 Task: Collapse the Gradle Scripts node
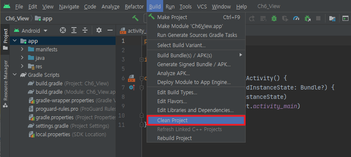(x=15, y=75)
